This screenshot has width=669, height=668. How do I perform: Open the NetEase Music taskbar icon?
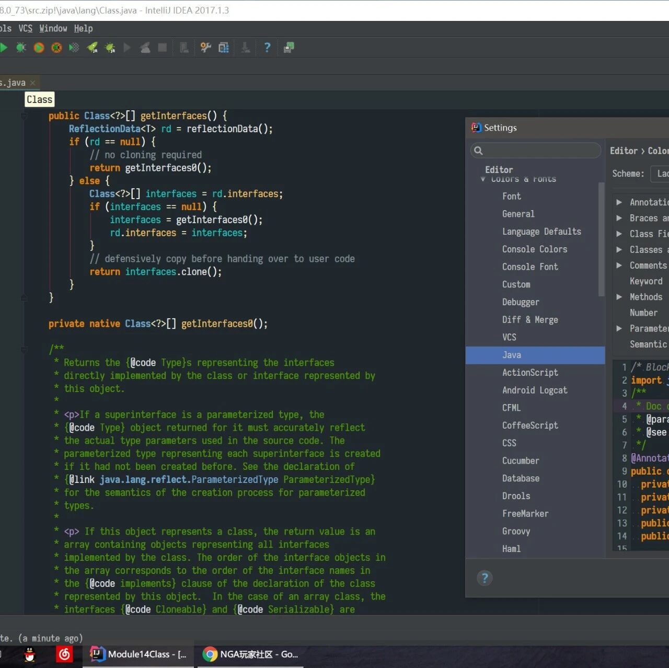click(65, 654)
